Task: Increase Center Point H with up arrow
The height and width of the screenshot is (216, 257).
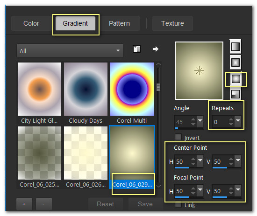Action: [x=193, y=159]
